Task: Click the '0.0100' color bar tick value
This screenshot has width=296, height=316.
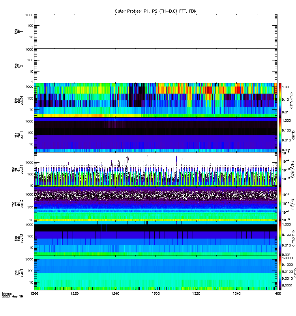Action: click(x=287, y=272)
